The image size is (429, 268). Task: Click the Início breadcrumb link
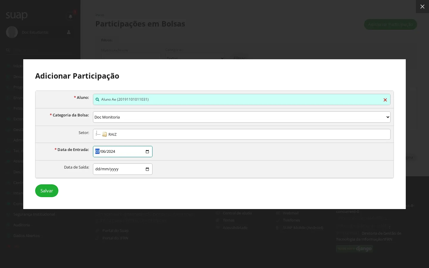point(100,15)
